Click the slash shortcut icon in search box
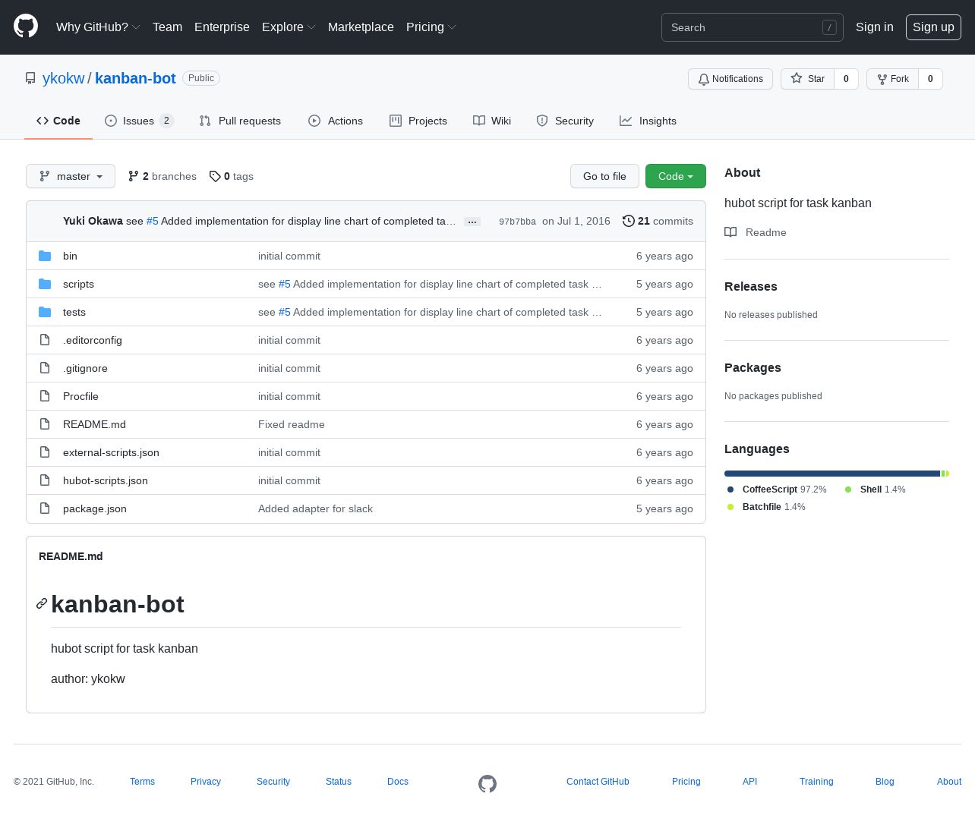The height and width of the screenshot is (831, 975). pyautogui.click(x=829, y=27)
